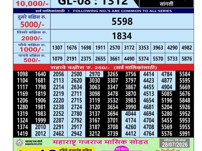Viewport: 202px width, 151px height.
Task: Select fourth prize number 1698
Action: pos(86,48)
